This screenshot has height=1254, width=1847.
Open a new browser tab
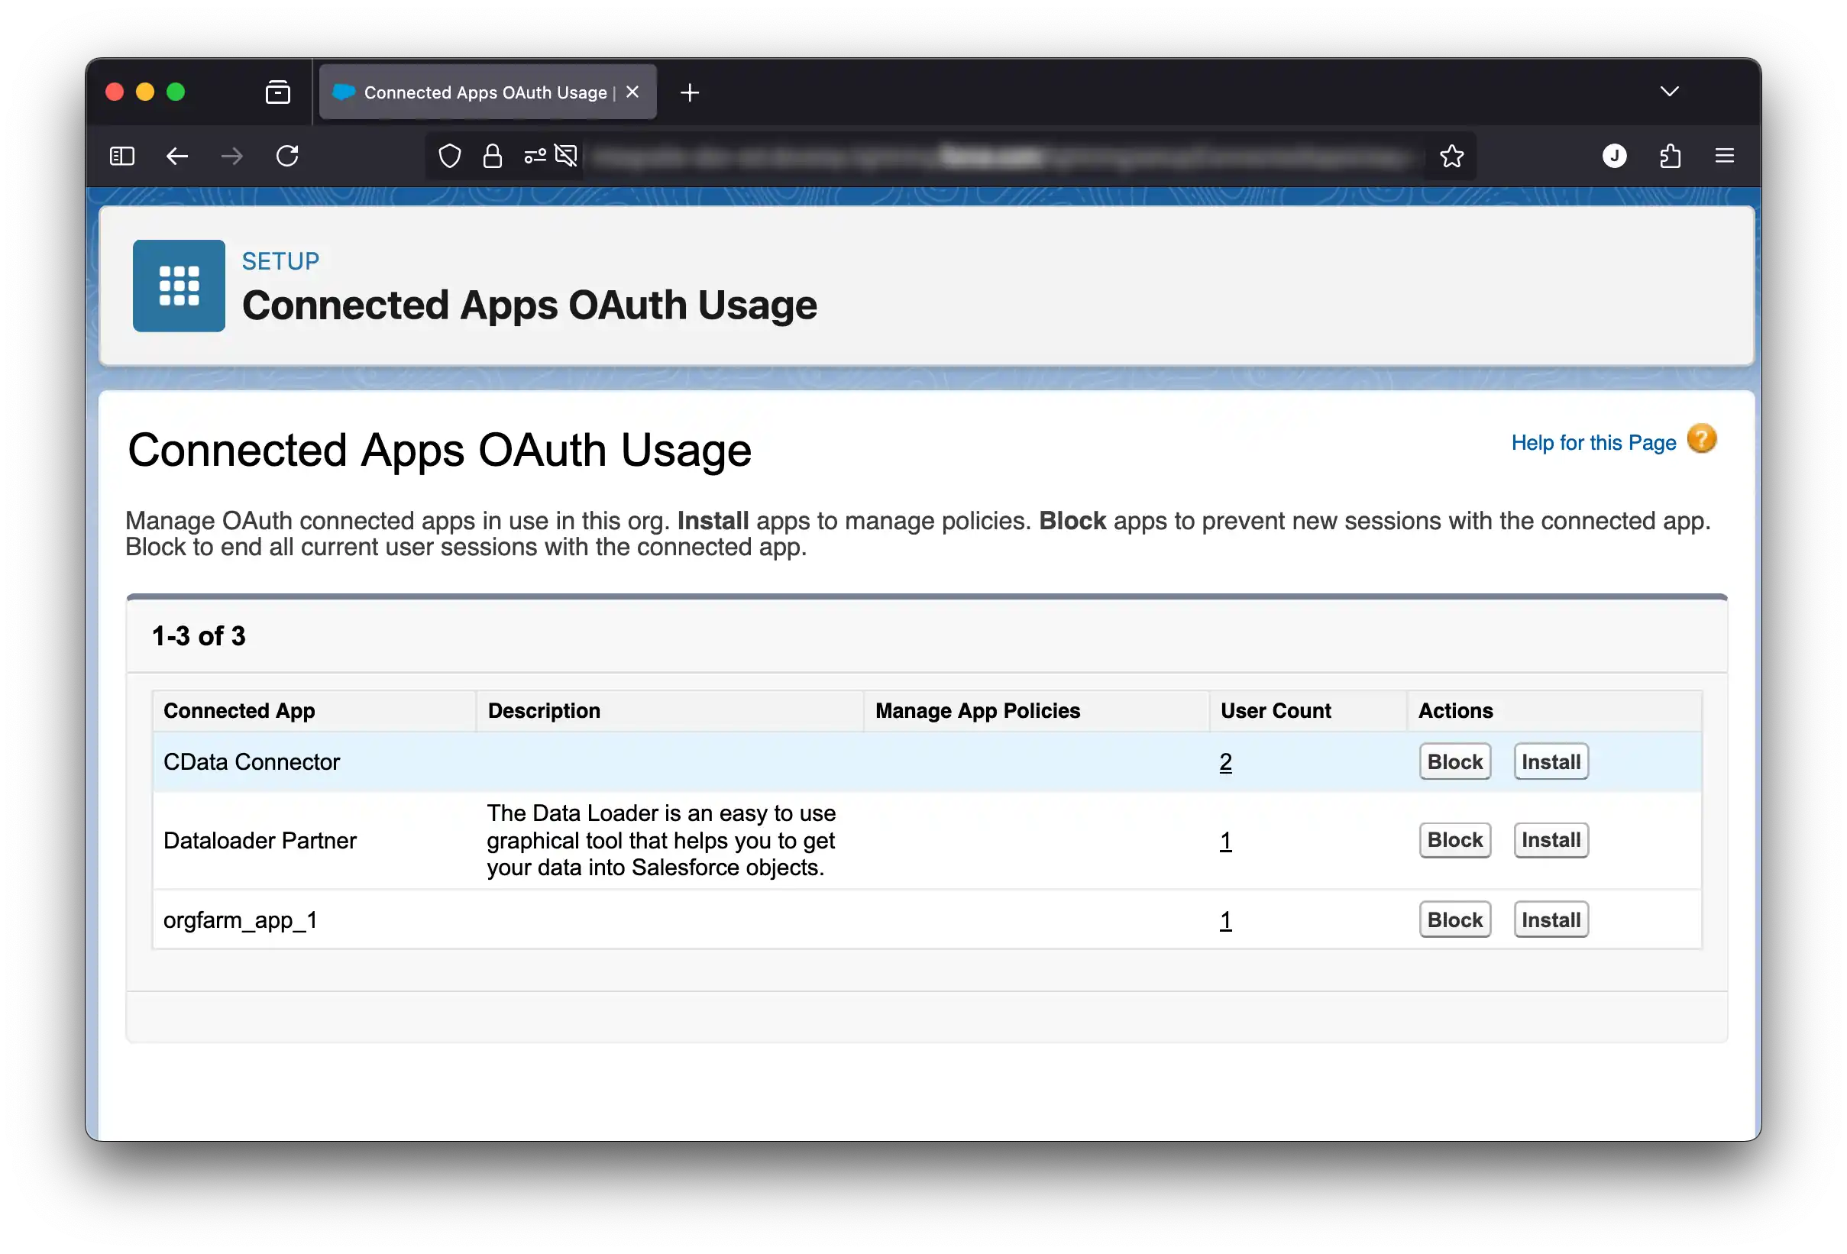(x=689, y=92)
